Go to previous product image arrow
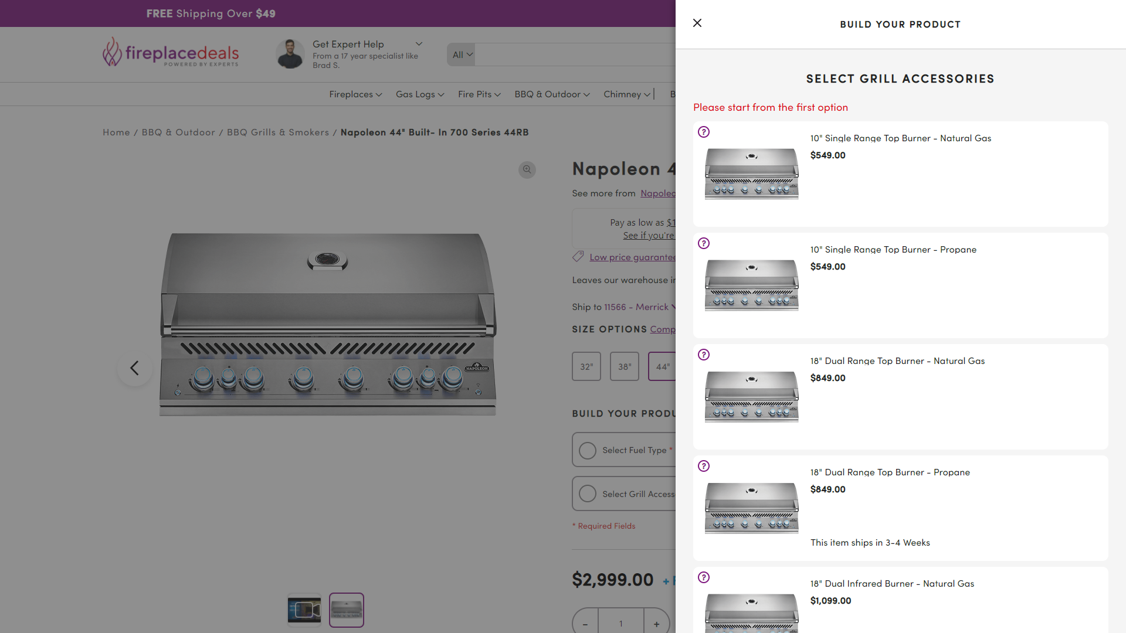This screenshot has width=1126, height=633. [135, 368]
